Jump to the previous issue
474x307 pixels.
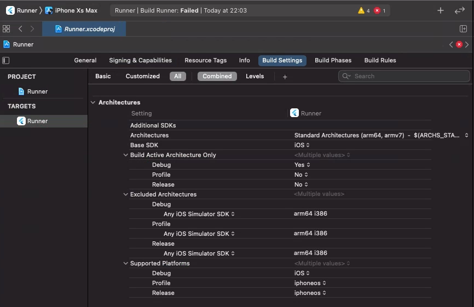point(450,44)
